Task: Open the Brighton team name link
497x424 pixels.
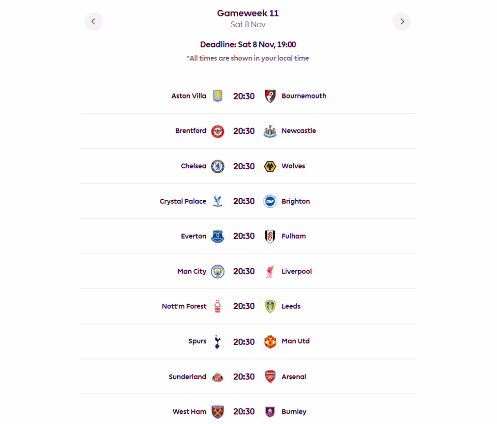Action: click(x=296, y=201)
